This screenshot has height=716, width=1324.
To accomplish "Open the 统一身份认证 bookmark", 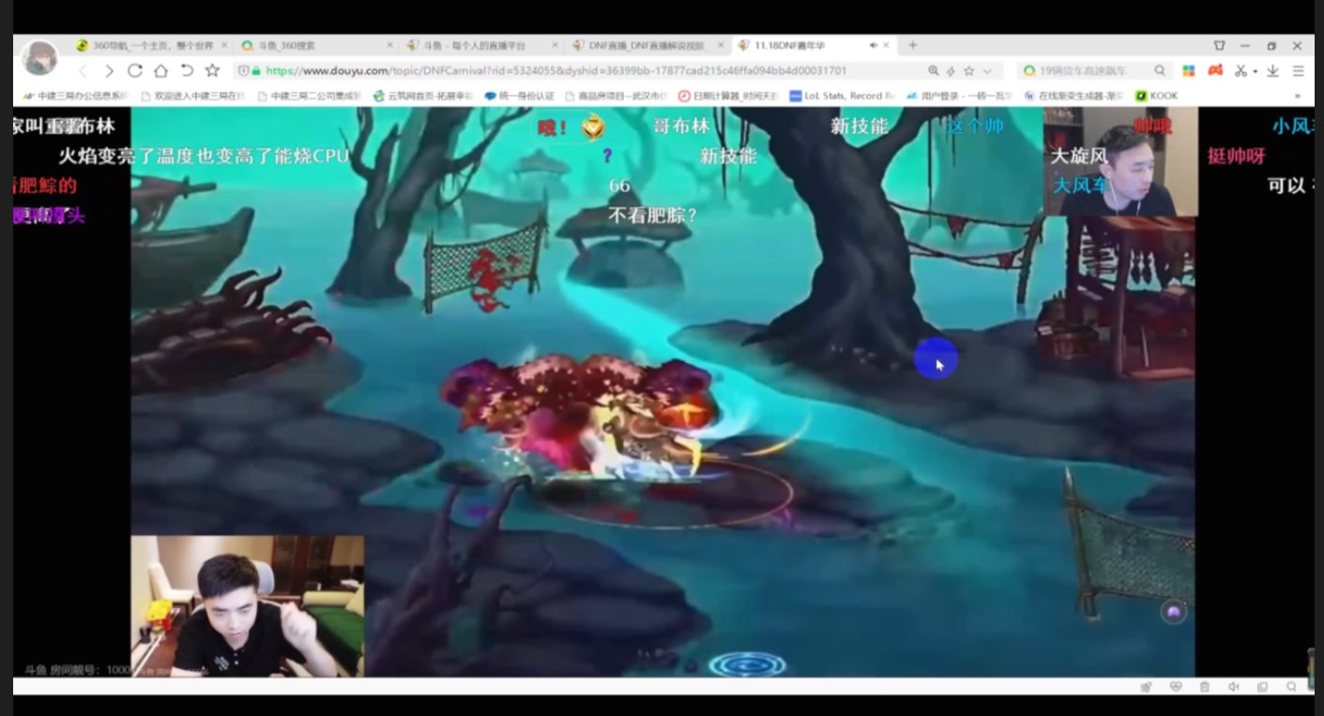I will pos(520,96).
